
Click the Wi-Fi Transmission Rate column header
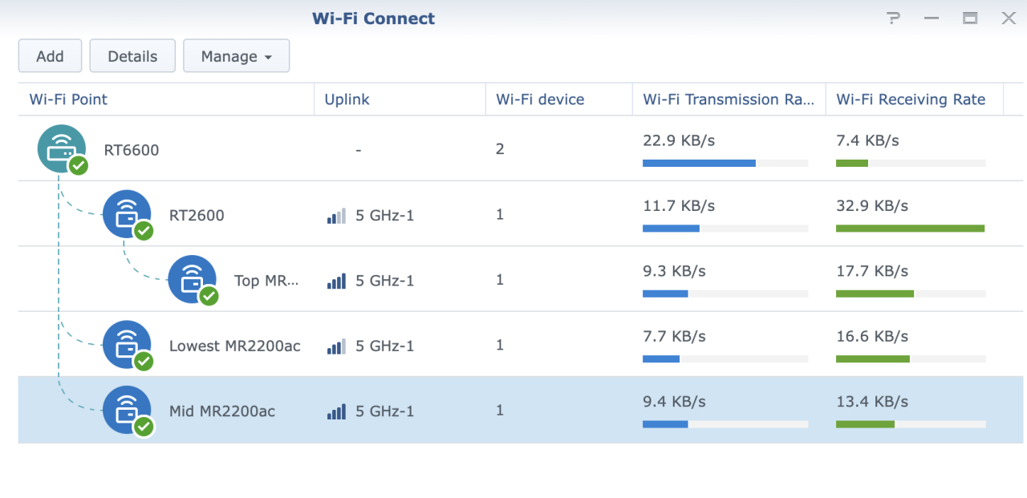tap(729, 99)
